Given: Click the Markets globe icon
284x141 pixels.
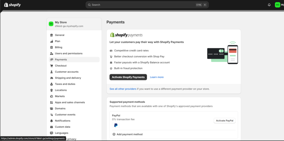Looking at the screenshot, I should [51, 96].
